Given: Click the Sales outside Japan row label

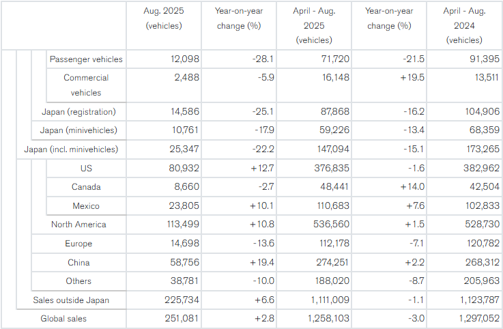Looking at the screenshot, I should pos(71,300).
